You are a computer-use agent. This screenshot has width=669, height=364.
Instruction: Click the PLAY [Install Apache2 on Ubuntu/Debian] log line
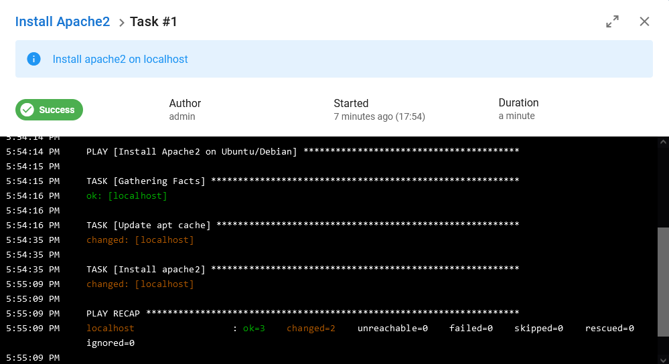click(x=303, y=151)
